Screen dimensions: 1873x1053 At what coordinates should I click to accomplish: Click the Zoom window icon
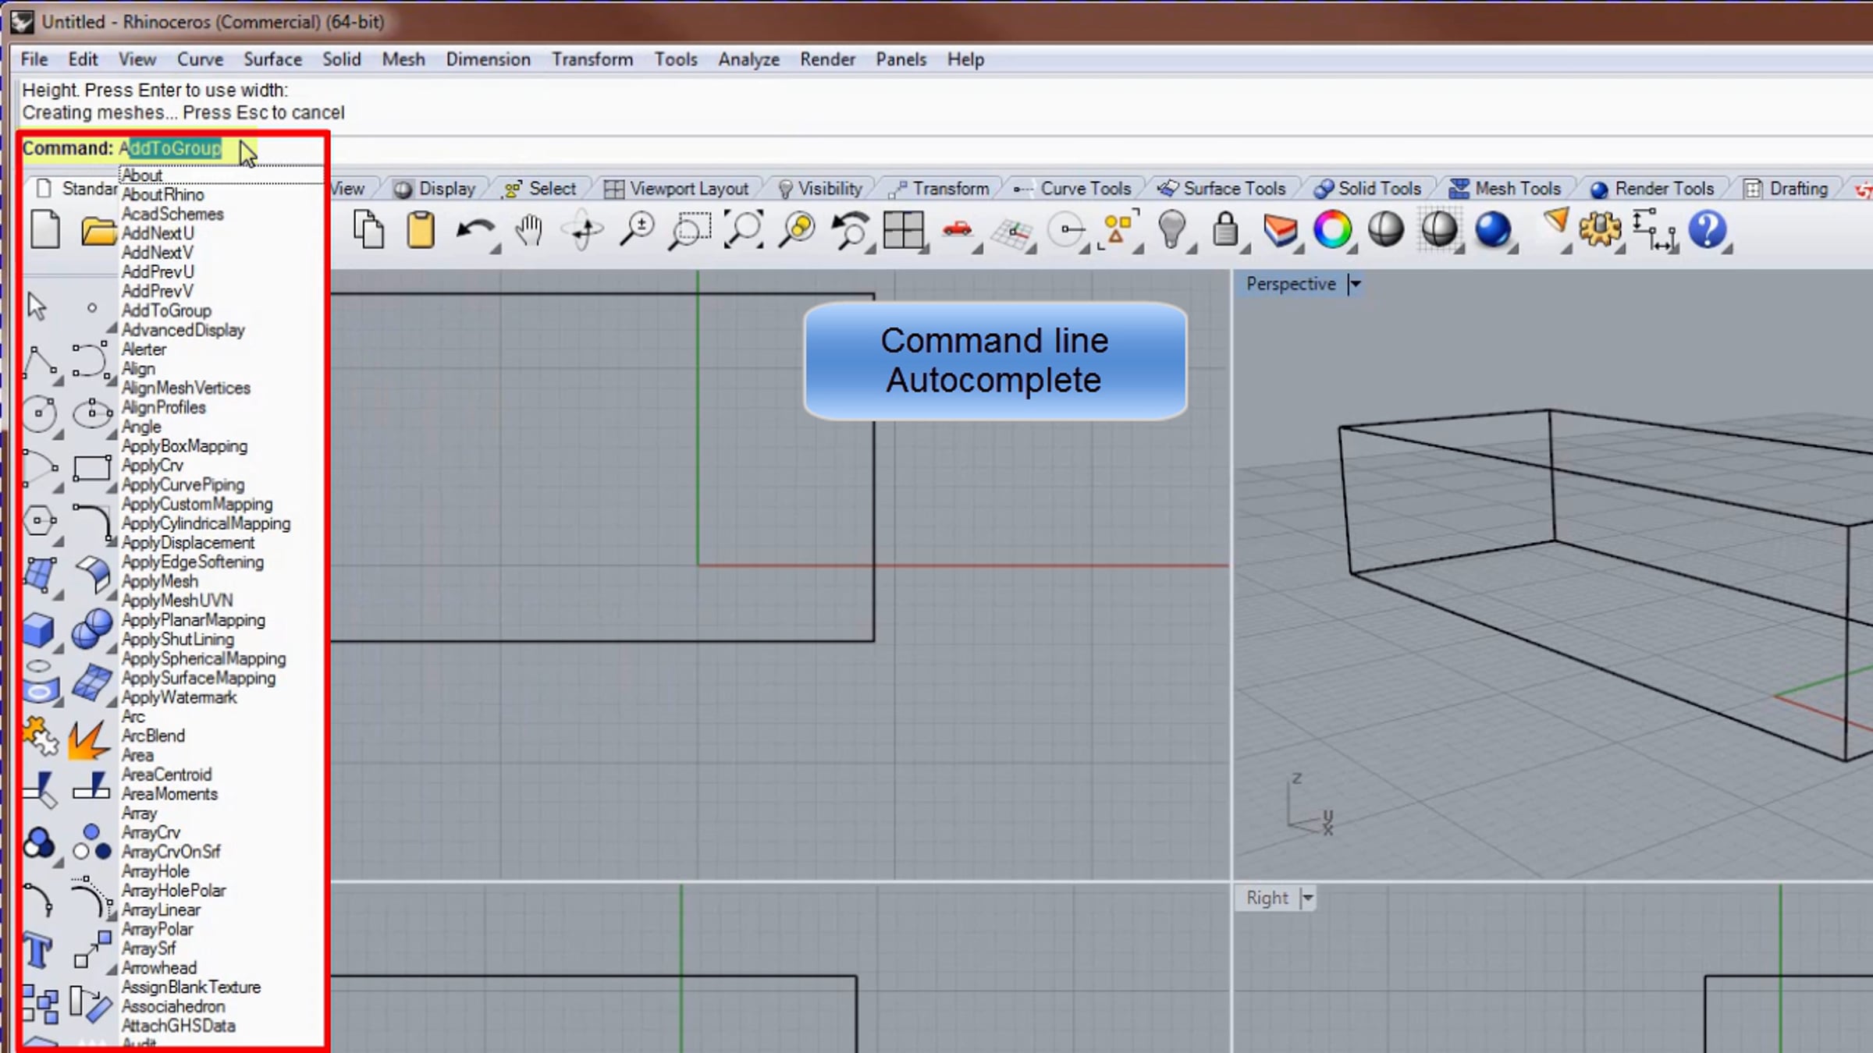pos(690,231)
